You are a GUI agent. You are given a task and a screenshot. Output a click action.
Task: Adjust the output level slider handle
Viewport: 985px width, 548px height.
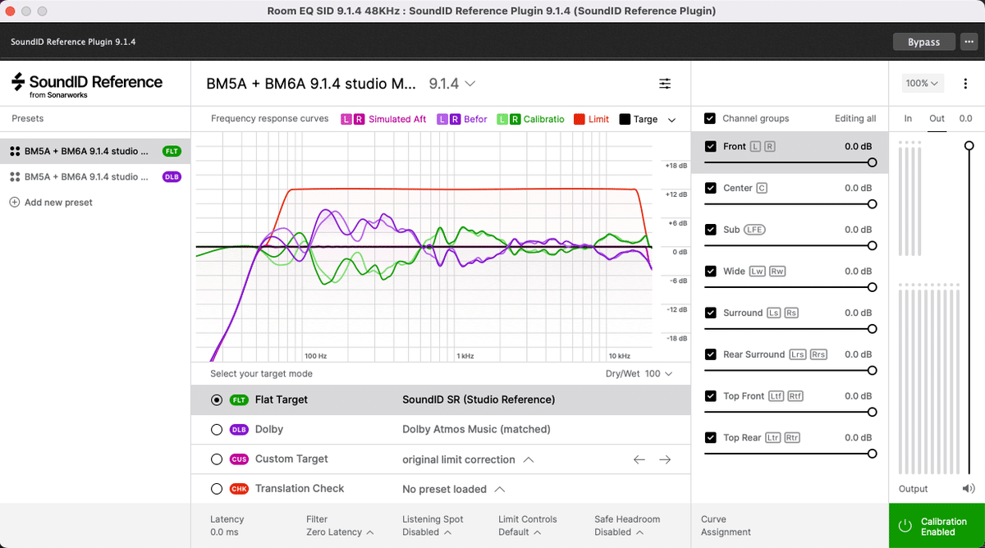[x=969, y=145]
